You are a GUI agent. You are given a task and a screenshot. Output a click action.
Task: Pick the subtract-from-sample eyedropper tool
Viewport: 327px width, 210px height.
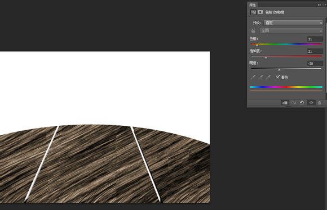(268, 77)
